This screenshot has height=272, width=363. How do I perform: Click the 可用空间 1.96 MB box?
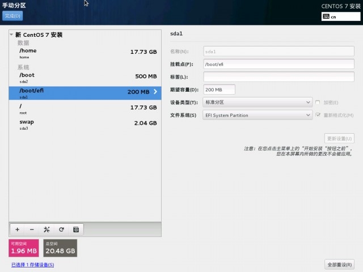(24, 248)
